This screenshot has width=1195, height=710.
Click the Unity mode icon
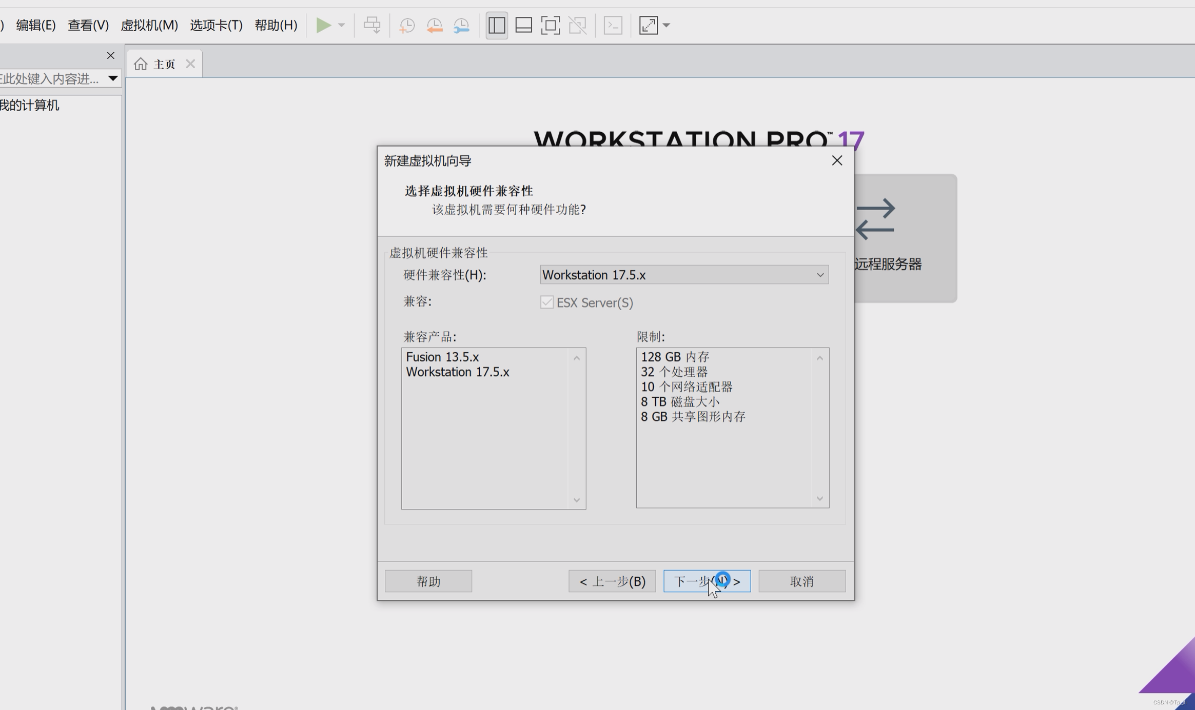point(578,25)
